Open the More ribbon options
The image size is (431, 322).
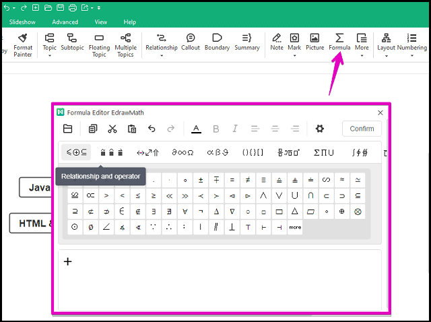point(362,42)
